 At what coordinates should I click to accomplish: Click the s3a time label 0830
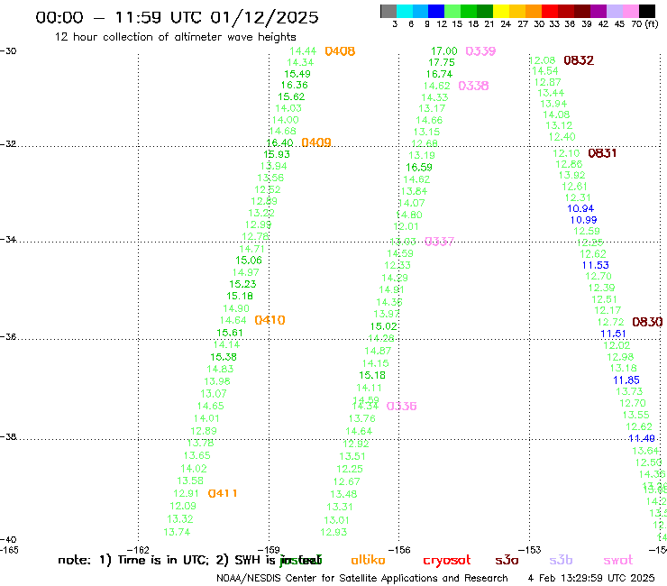point(647,322)
